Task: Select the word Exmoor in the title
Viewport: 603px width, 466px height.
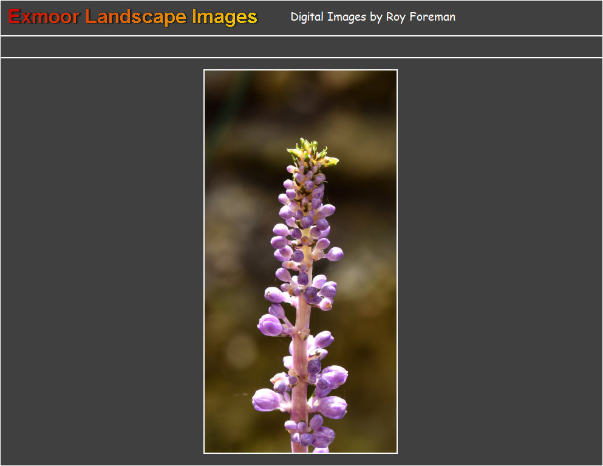Action: 43,17
